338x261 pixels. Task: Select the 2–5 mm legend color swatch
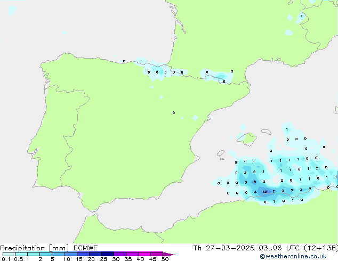pos(46,254)
